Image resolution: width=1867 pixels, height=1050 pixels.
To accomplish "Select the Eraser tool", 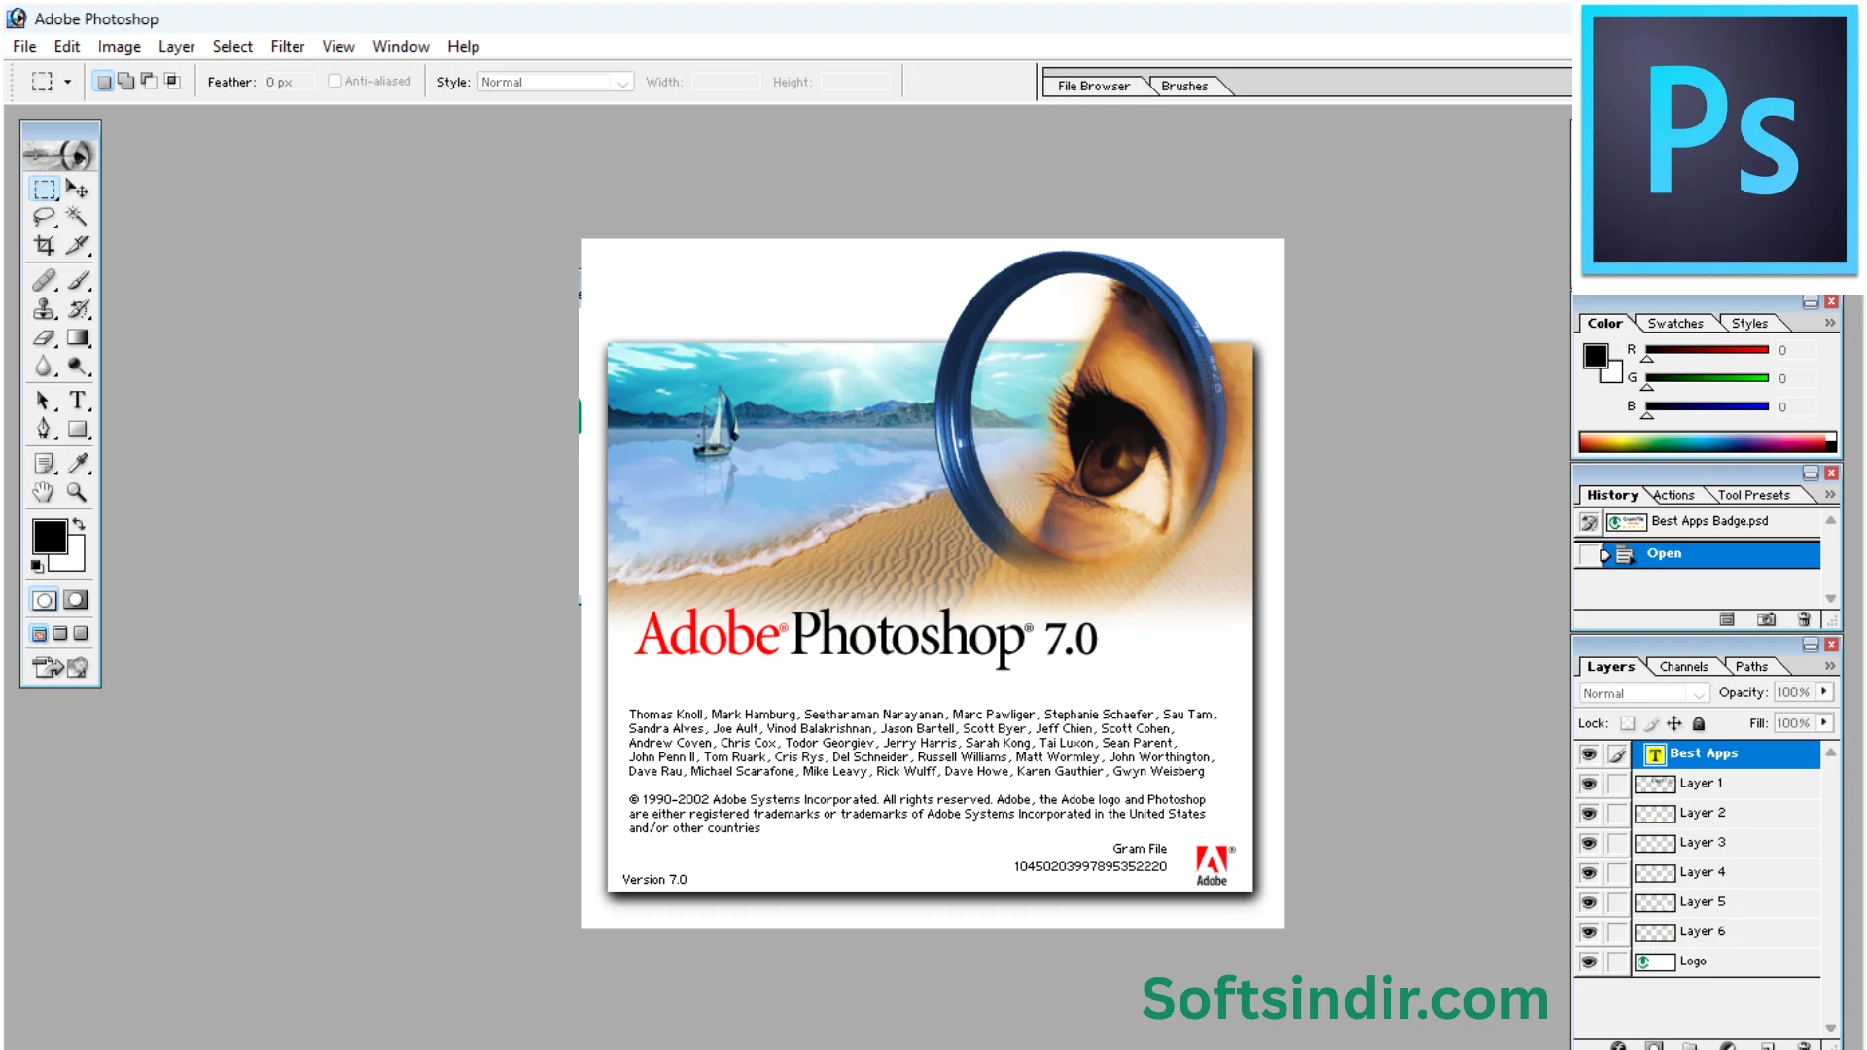I will pos(44,338).
